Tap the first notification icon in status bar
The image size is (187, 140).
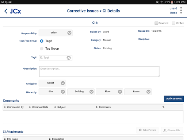3,2
